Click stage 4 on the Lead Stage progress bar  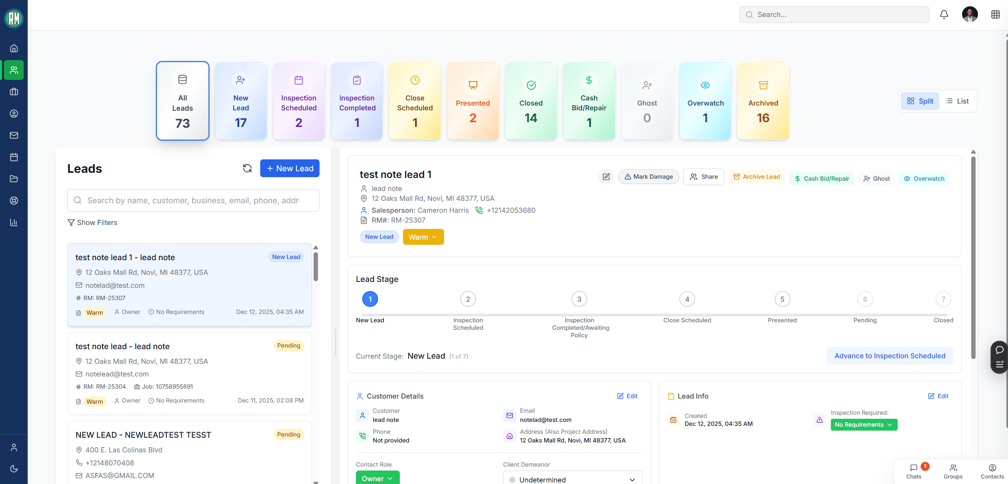pyautogui.click(x=686, y=299)
